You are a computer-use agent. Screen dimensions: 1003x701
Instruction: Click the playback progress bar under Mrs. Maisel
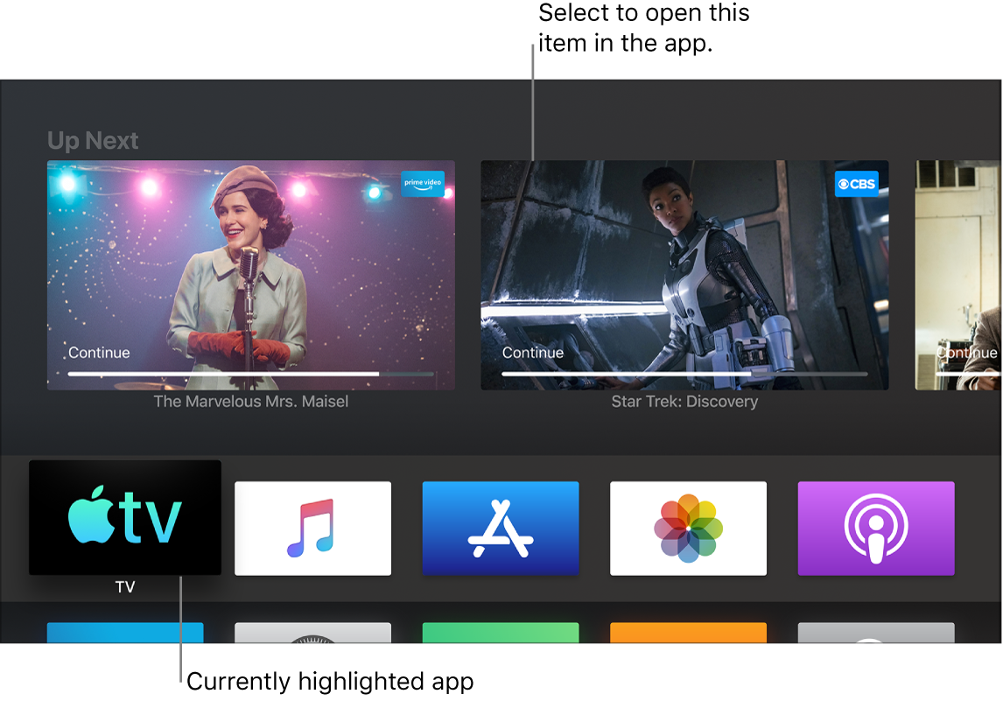[x=251, y=373]
